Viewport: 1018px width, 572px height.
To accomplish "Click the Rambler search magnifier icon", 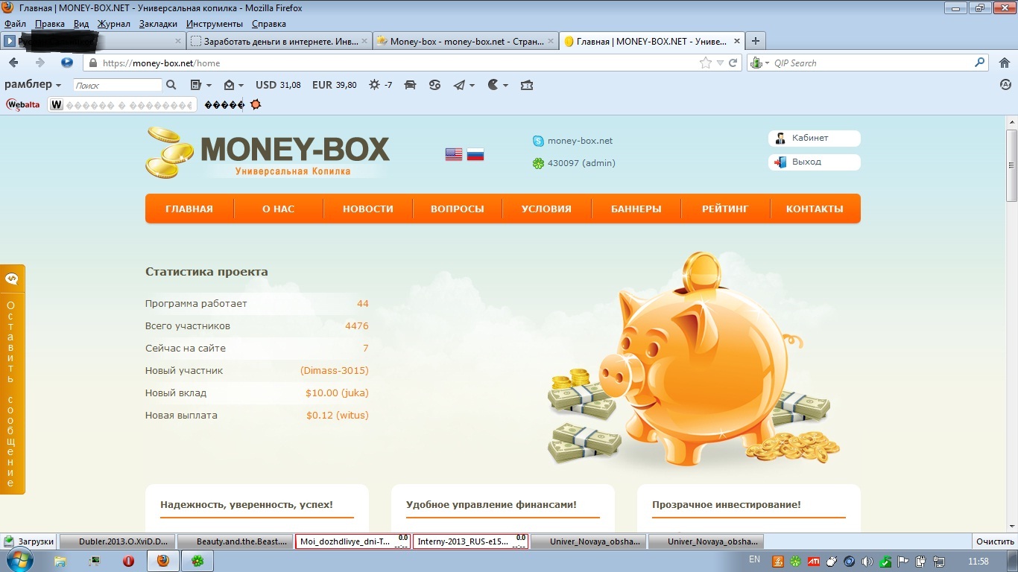I will [x=171, y=85].
